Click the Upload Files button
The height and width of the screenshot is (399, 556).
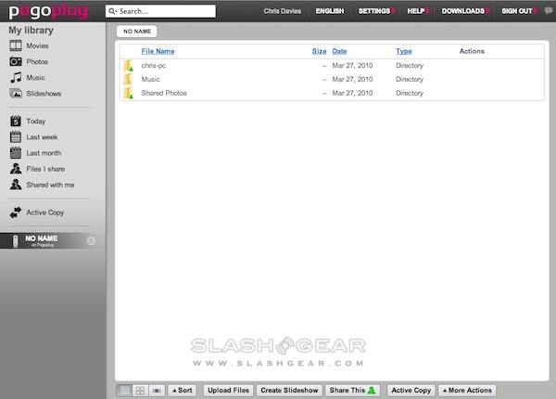(x=227, y=391)
